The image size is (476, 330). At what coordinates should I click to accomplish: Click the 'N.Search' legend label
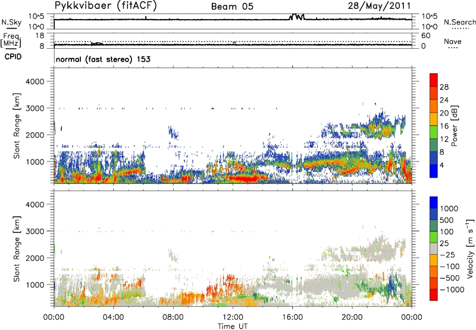coord(459,22)
